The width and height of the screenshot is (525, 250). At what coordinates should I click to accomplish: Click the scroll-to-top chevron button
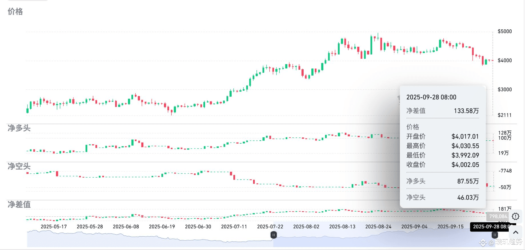point(516,232)
